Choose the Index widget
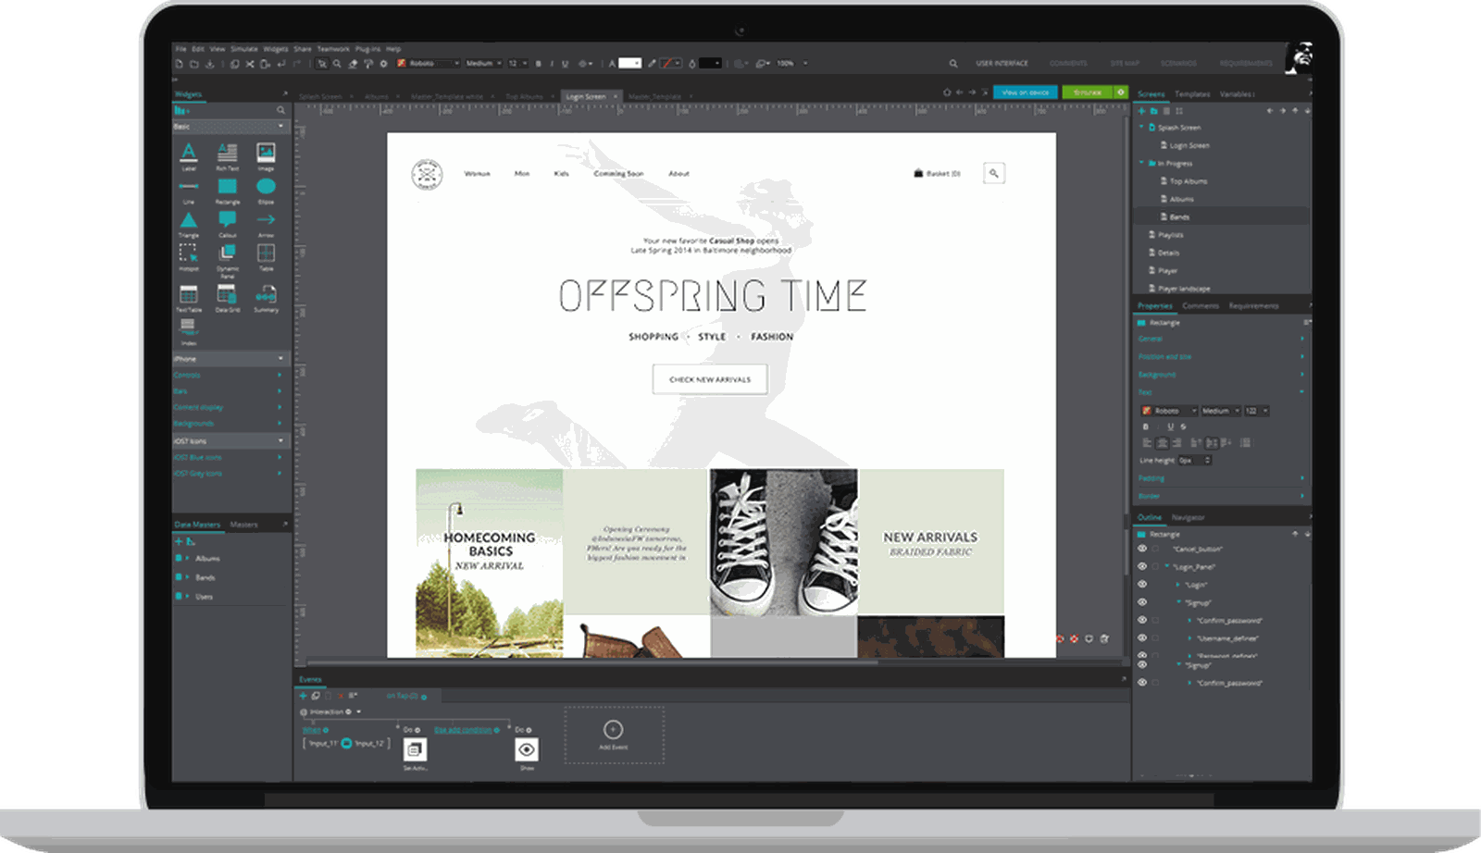 coord(189,331)
